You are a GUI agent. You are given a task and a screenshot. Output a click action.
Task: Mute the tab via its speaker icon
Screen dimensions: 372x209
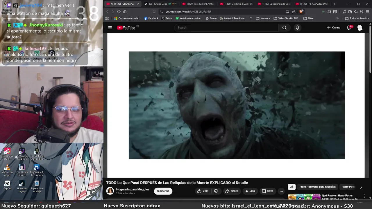tap(112, 4)
